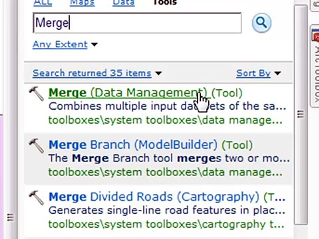Click the cartography toolbox path under Merge Divided Roads
The image size is (319, 239).
point(166,224)
